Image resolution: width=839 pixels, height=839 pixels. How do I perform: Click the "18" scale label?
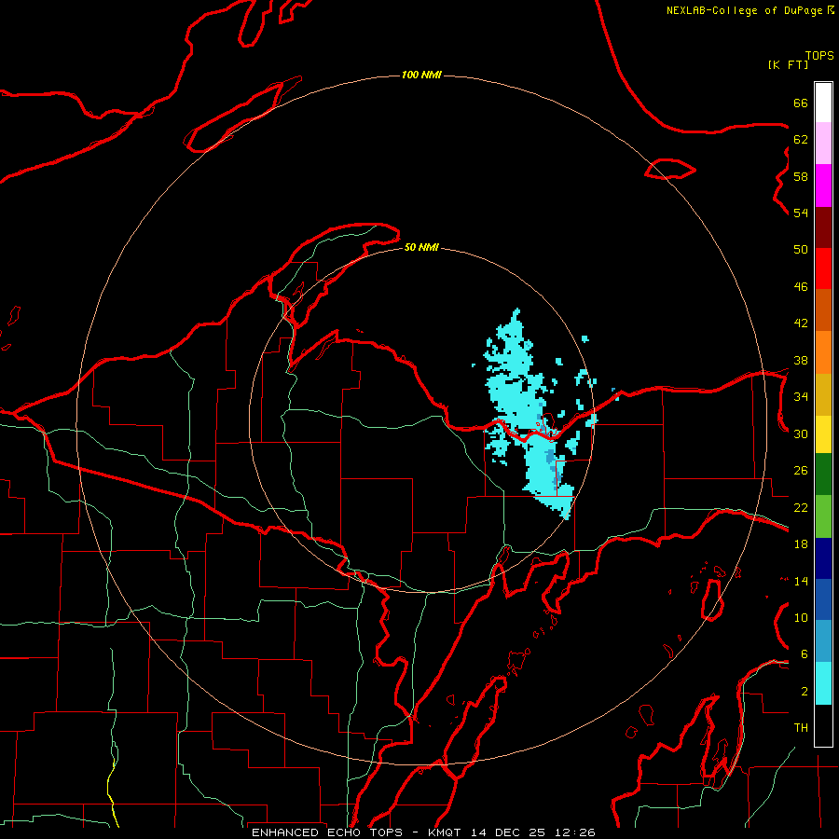pos(801,544)
